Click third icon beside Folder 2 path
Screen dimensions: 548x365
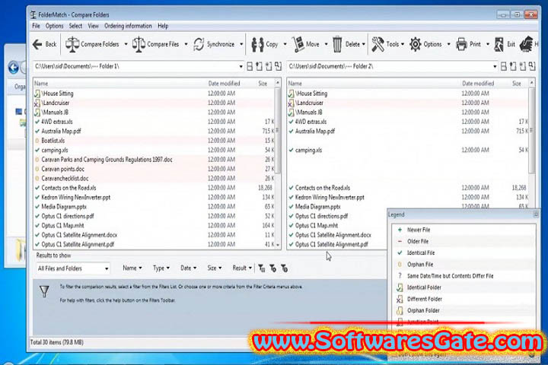[522, 66]
